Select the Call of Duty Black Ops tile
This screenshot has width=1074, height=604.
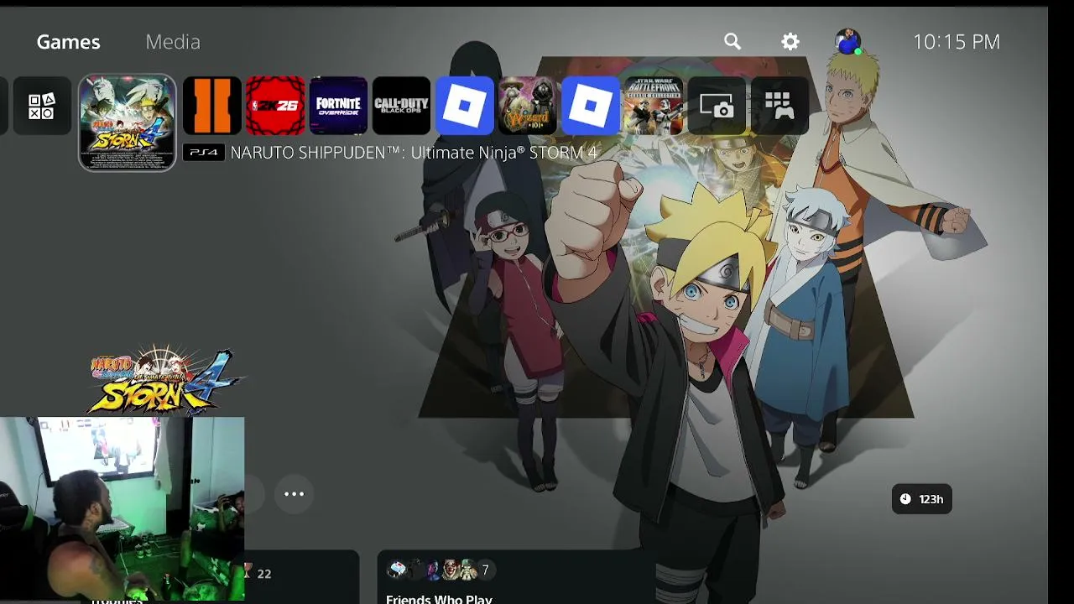[x=401, y=106]
